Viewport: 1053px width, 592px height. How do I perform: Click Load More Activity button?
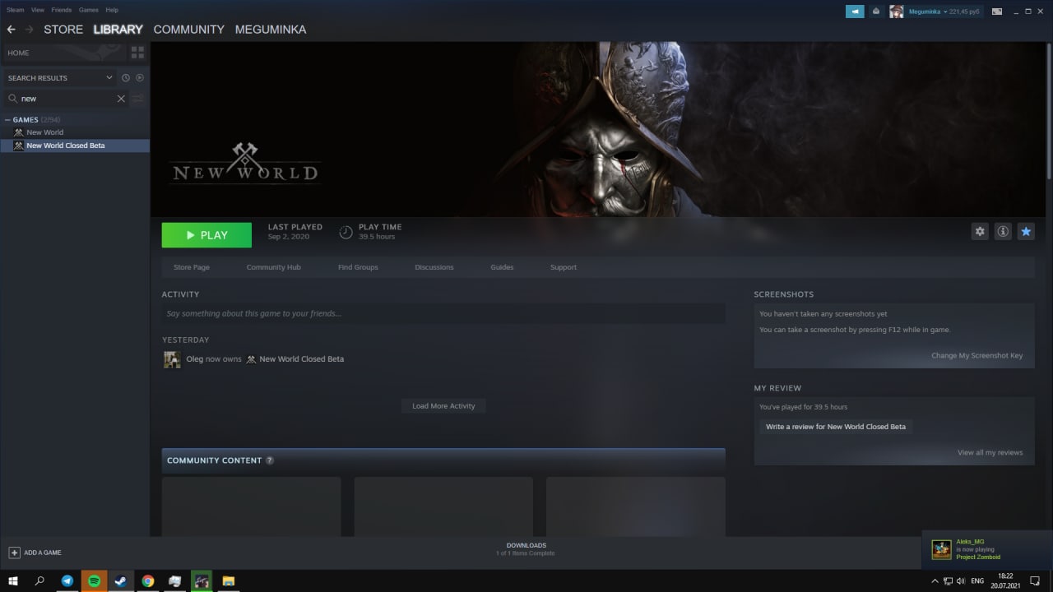click(443, 406)
